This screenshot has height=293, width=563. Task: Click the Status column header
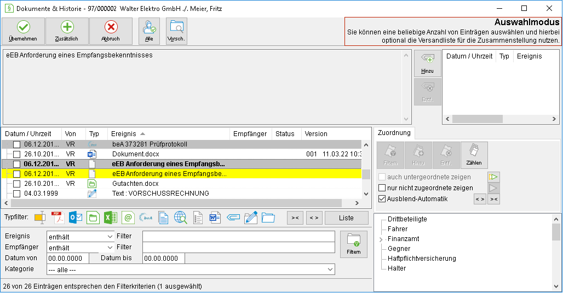tap(286, 133)
